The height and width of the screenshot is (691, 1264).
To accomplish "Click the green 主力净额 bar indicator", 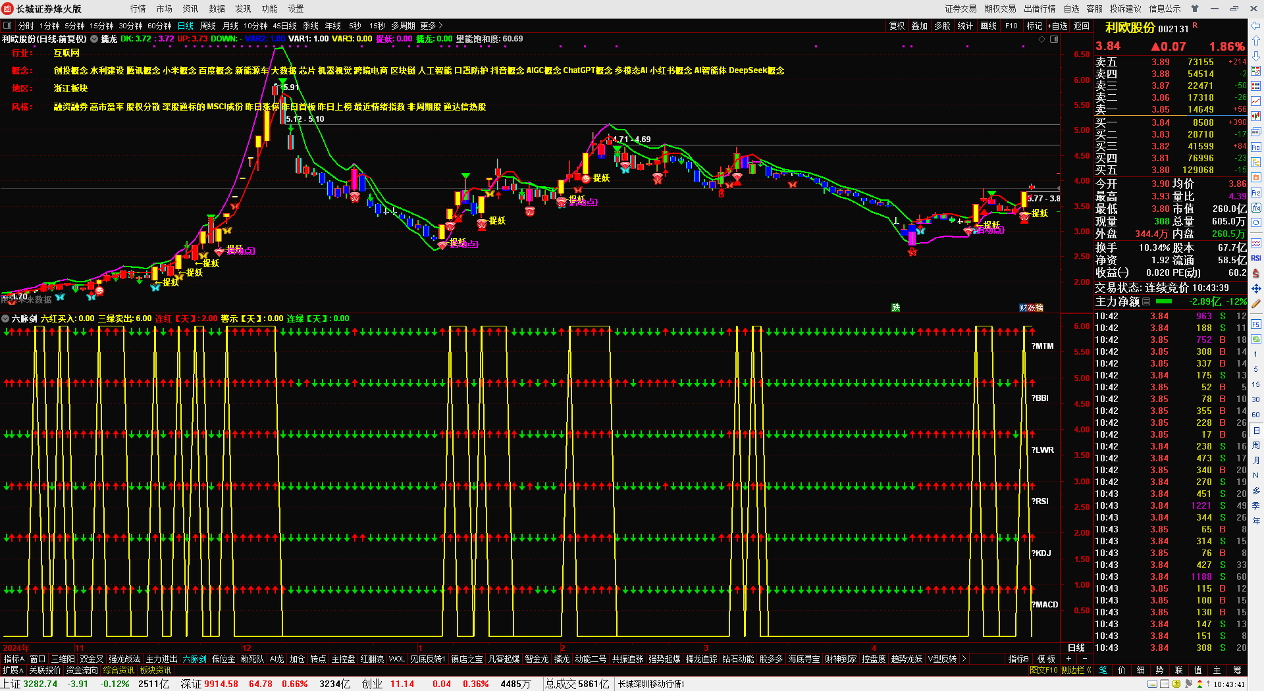I will [x=1164, y=301].
